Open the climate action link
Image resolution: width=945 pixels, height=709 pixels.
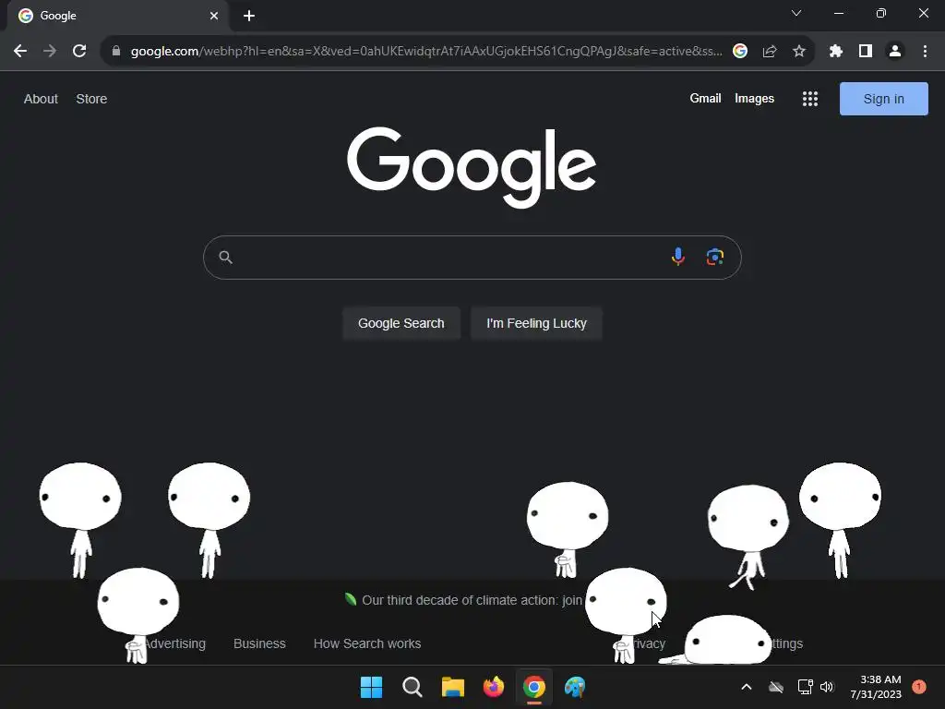point(472,600)
